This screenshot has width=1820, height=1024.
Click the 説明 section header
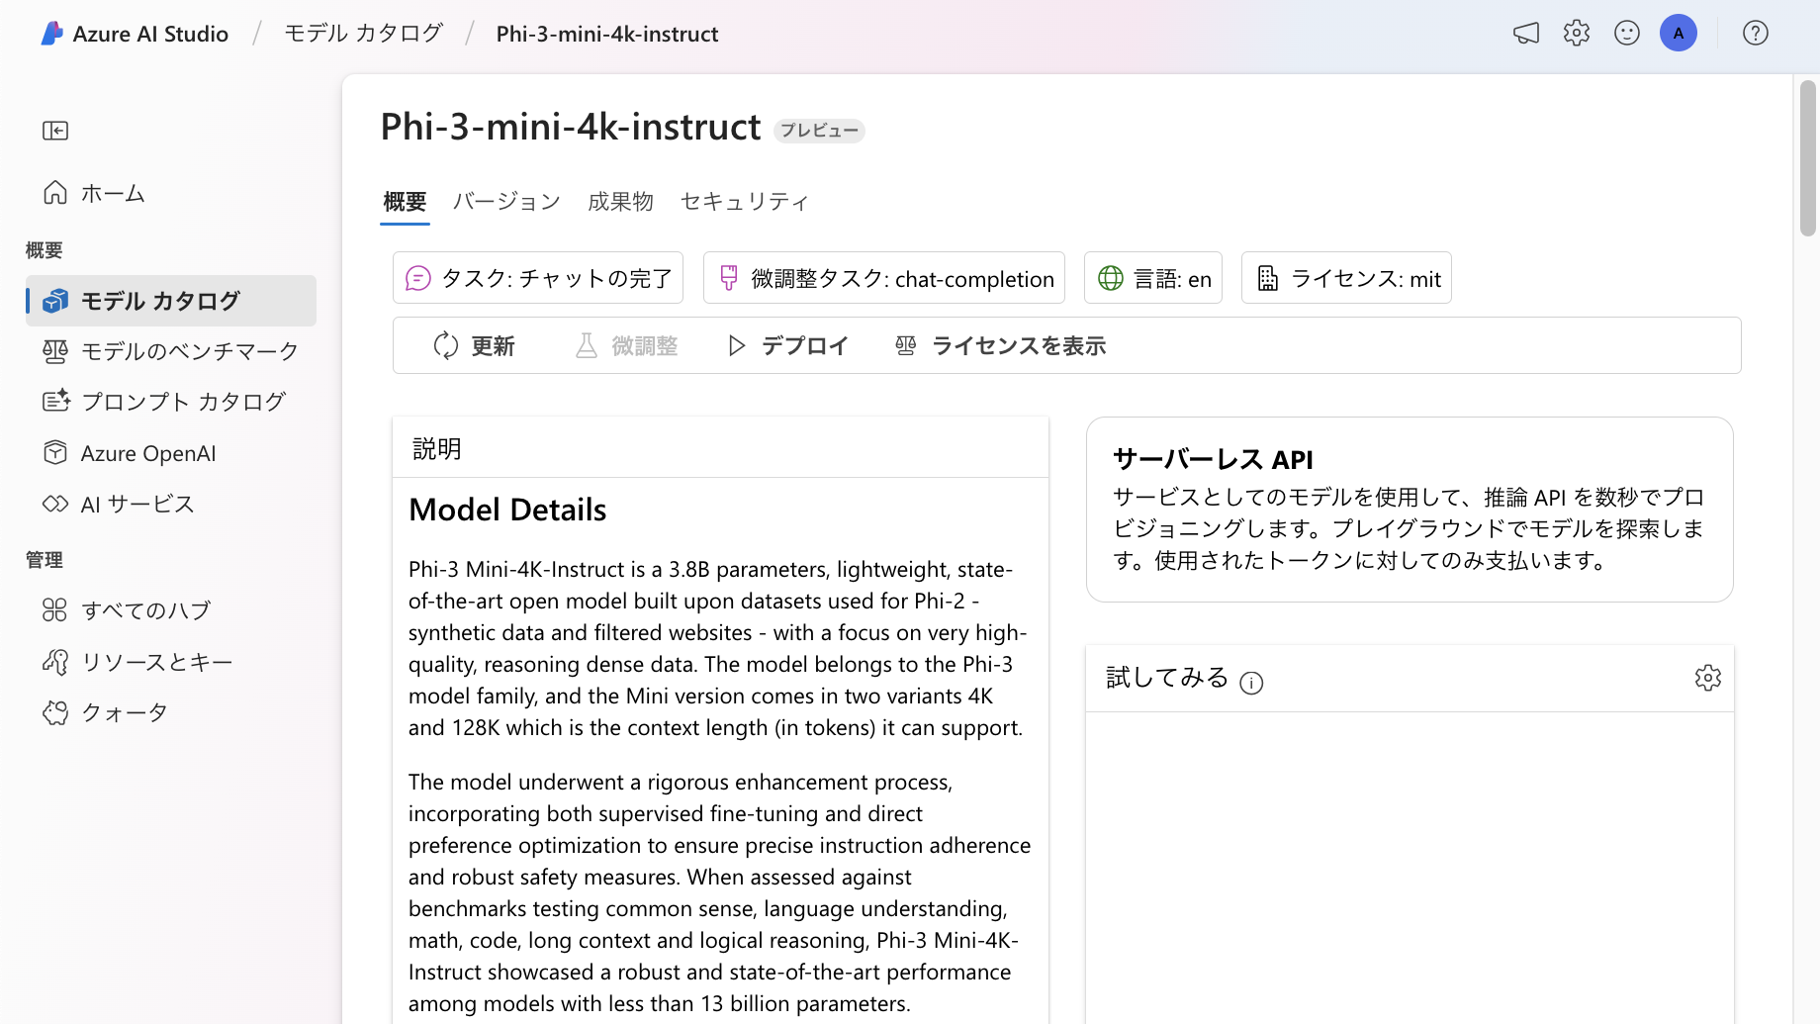coord(437,449)
